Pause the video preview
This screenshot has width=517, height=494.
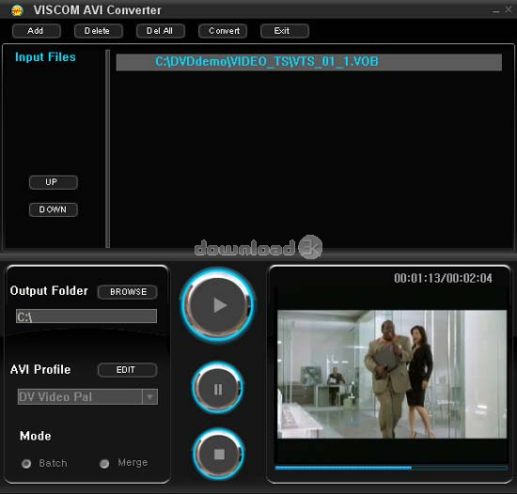pyautogui.click(x=218, y=389)
